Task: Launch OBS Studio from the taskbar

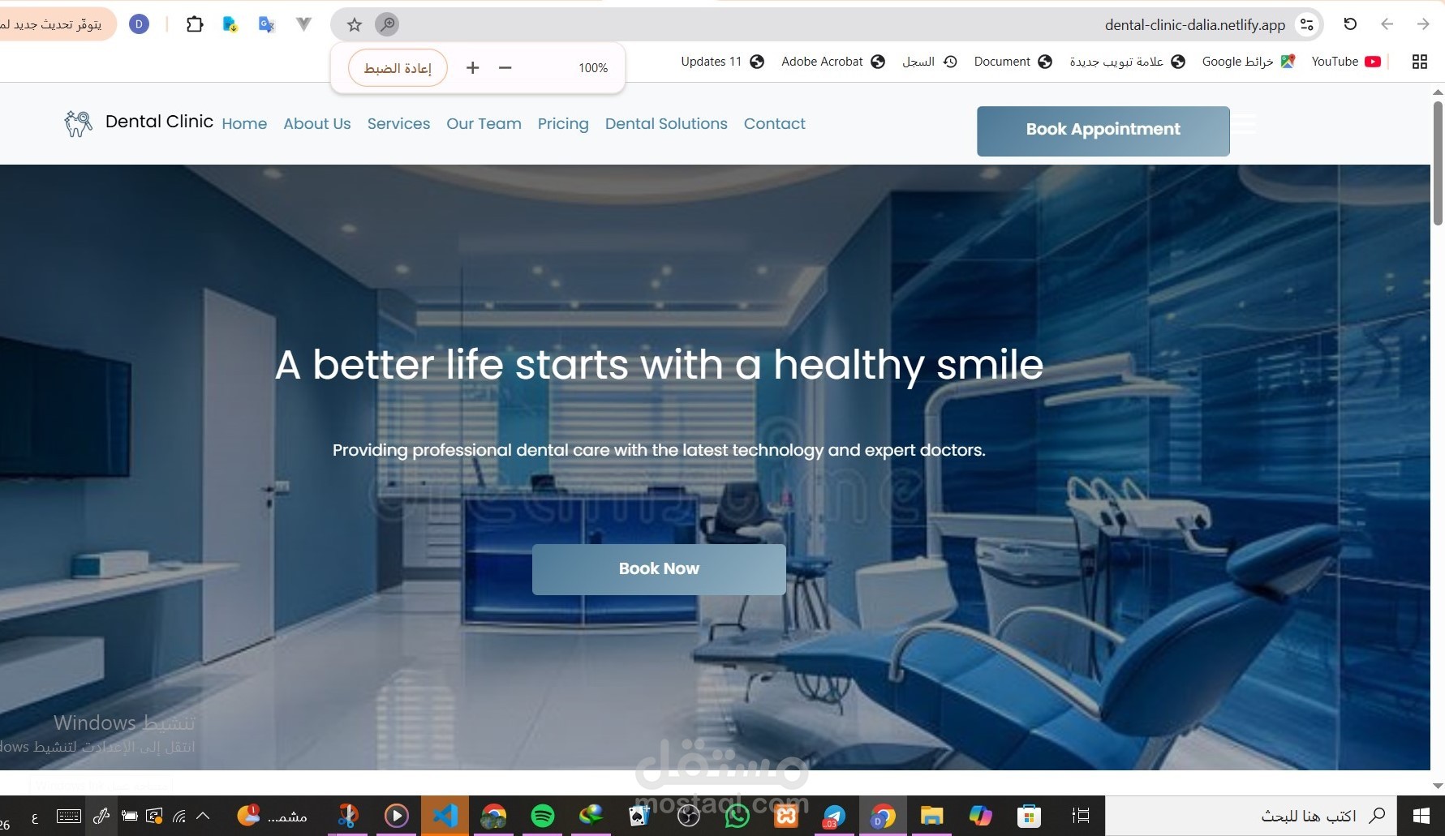Action: point(689,816)
